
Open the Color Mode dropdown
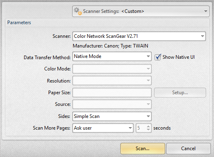pyautogui.click(x=112, y=69)
